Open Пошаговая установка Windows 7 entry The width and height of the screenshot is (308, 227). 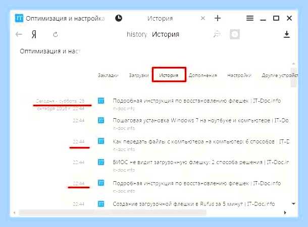click(x=200, y=120)
